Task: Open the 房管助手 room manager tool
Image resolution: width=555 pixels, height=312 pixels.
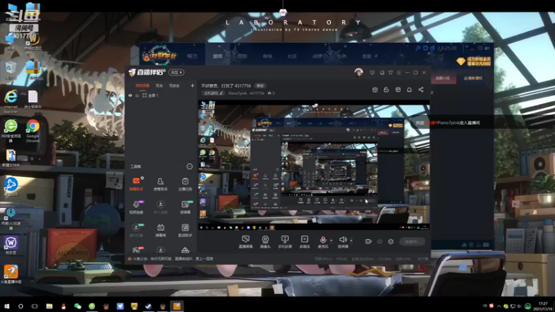Action: click(160, 184)
